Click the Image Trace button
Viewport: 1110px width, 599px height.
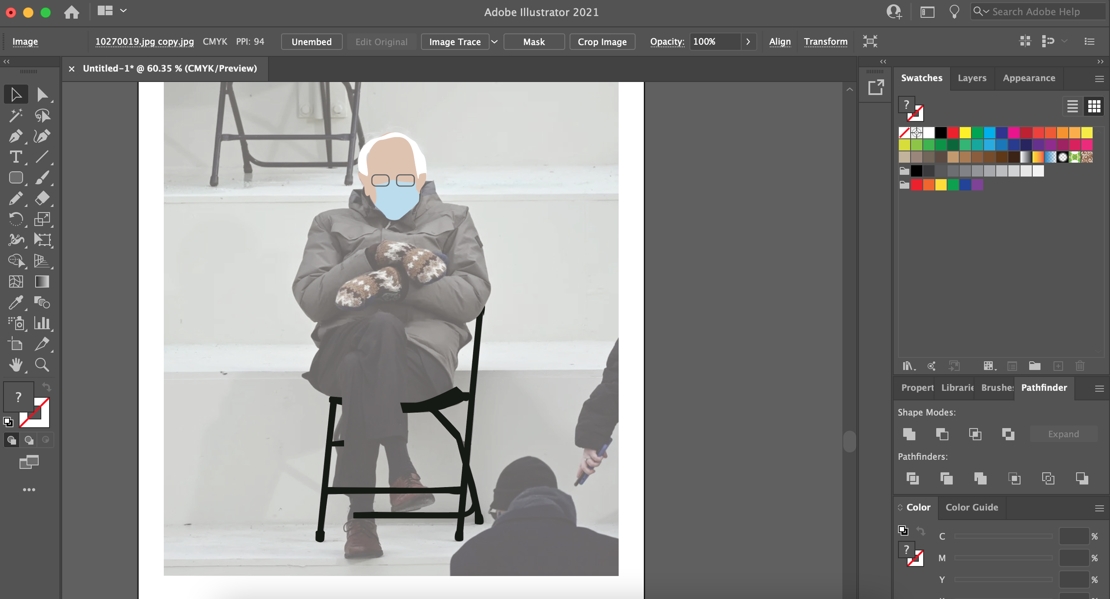455,42
